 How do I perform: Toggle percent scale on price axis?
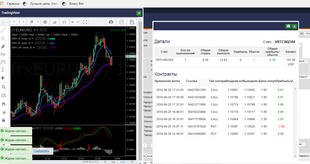tap(105, 162)
